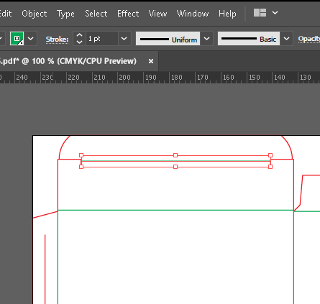Increase the stroke weight with up arrow
The width and height of the screenshot is (320, 304).
pos(79,35)
